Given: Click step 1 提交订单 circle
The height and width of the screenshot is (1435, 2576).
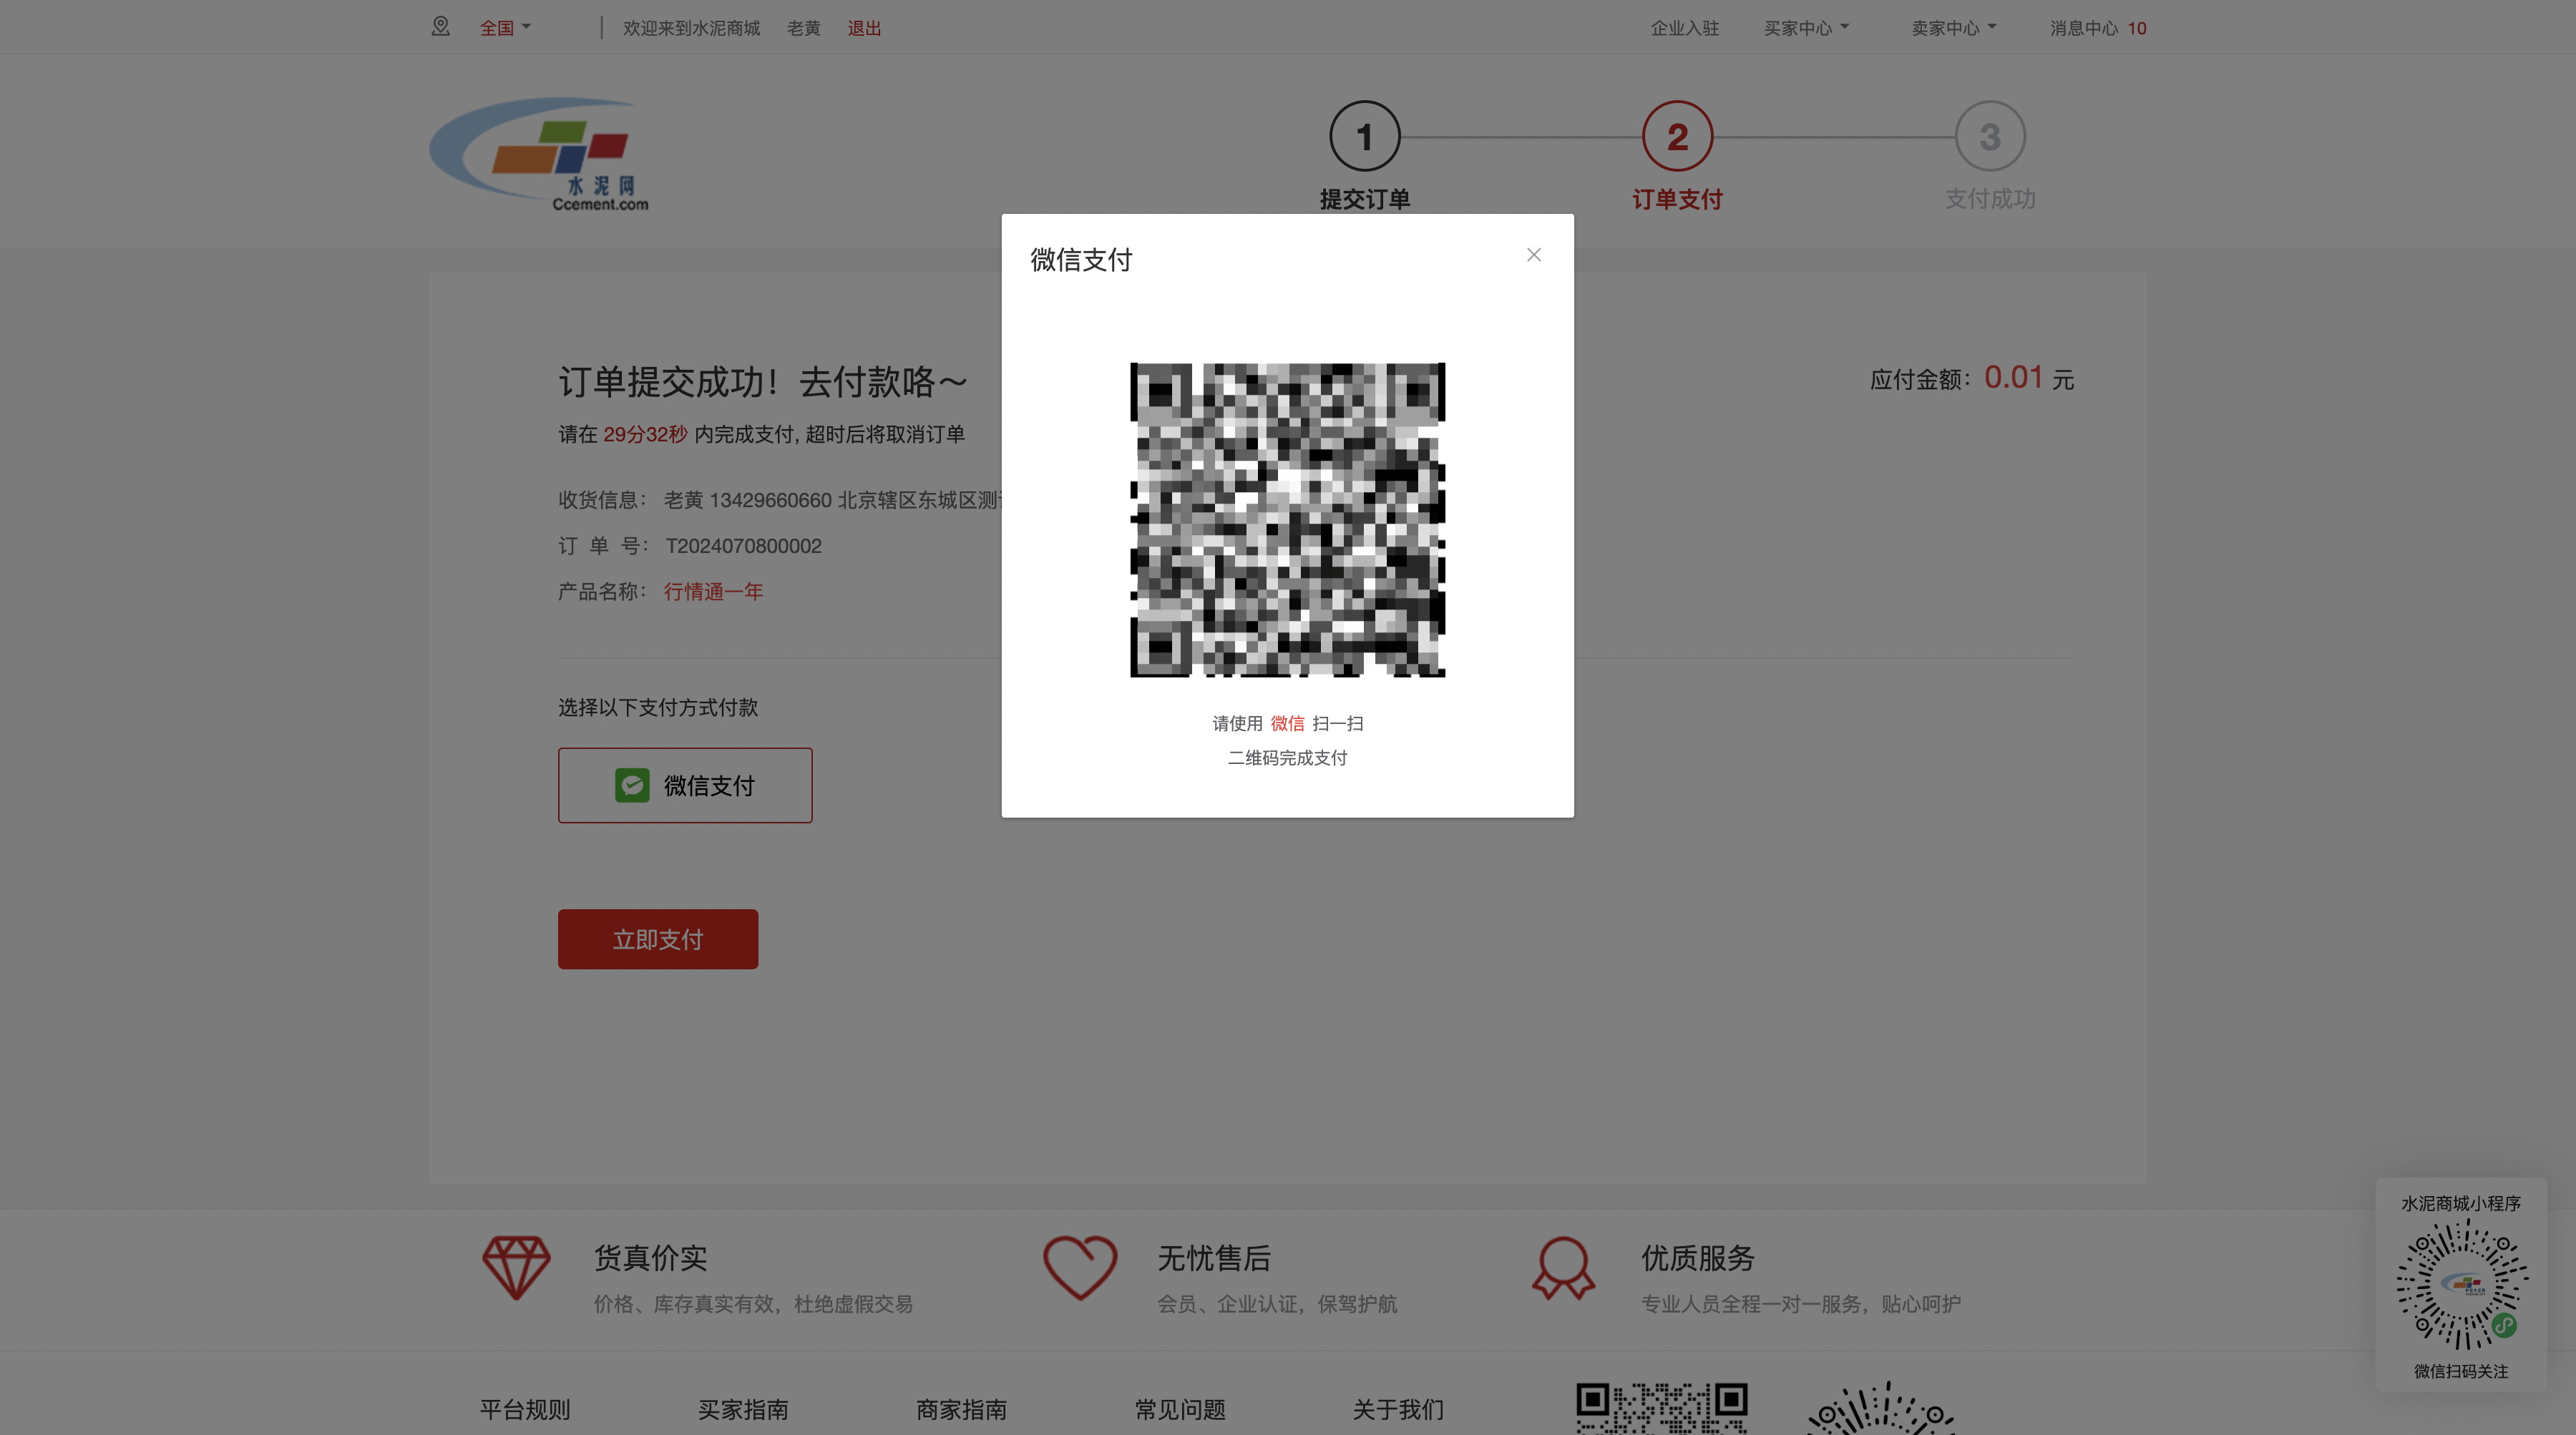Looking at the screenshot, I should pos(1364,136).
